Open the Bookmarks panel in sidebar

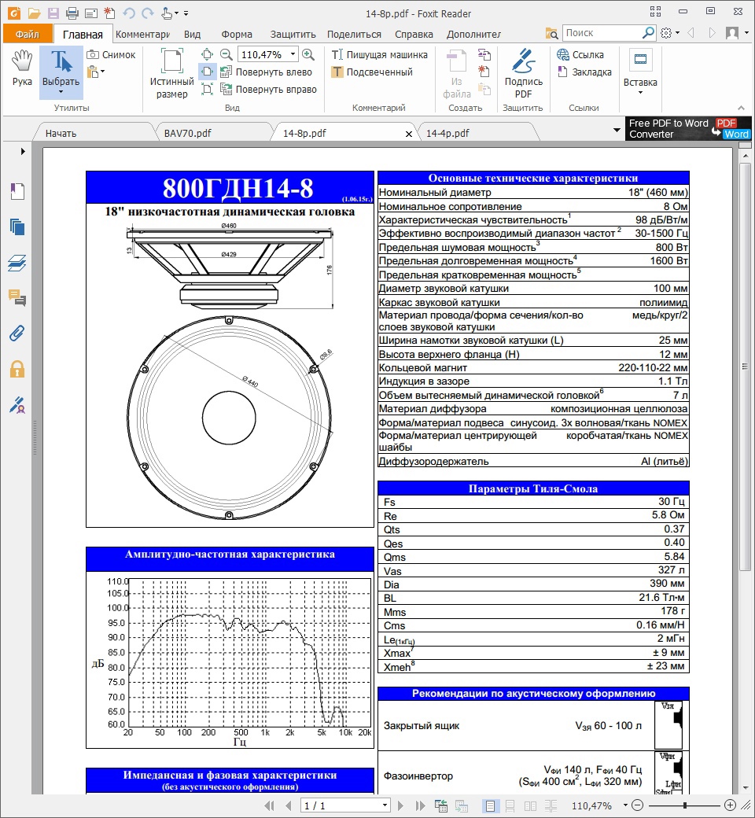coord(17,191)
